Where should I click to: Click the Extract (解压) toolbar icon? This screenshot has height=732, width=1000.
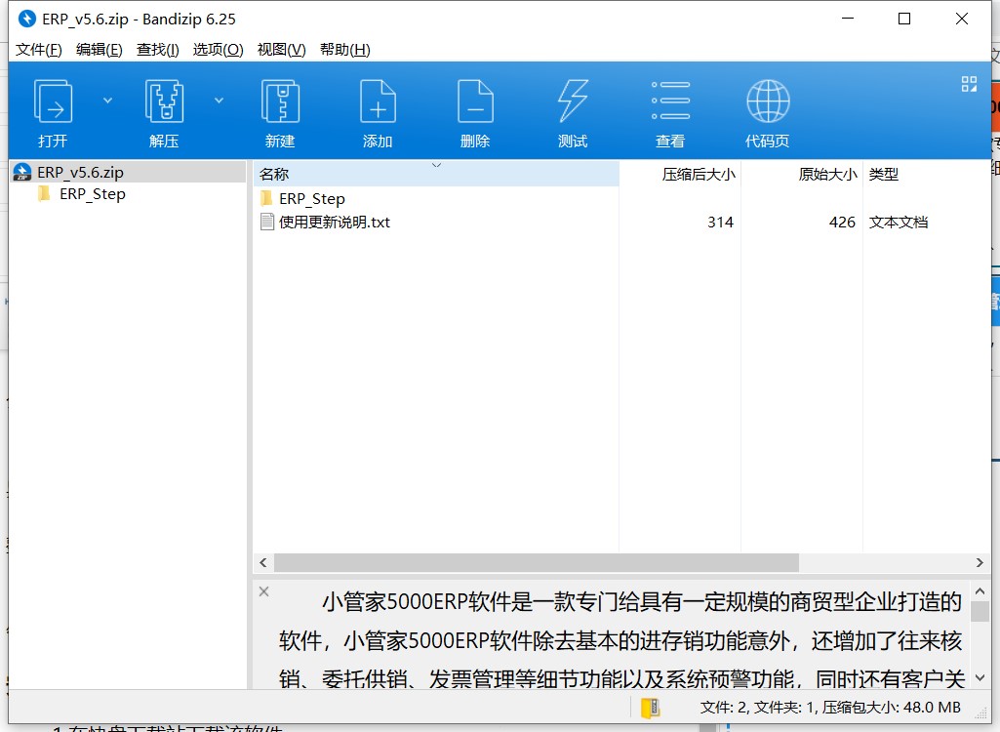[164, 102]
